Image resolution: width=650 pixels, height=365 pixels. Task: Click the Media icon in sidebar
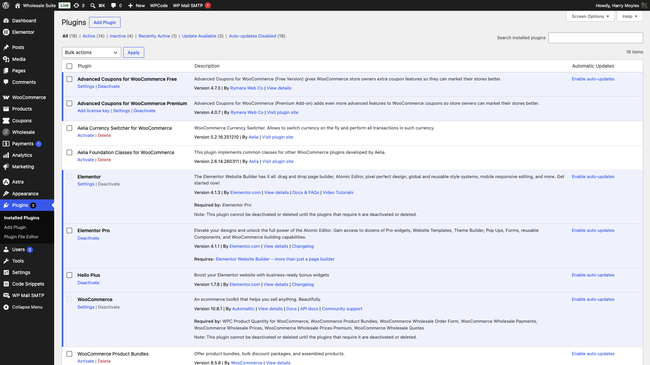pos(6,59)
